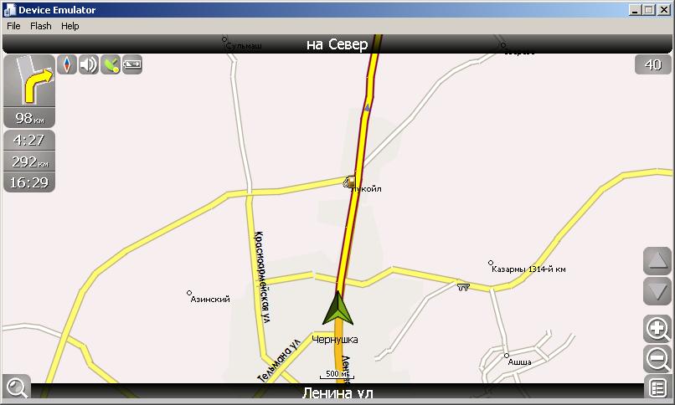Click the 292 km remaining distance field

[29, 161]
